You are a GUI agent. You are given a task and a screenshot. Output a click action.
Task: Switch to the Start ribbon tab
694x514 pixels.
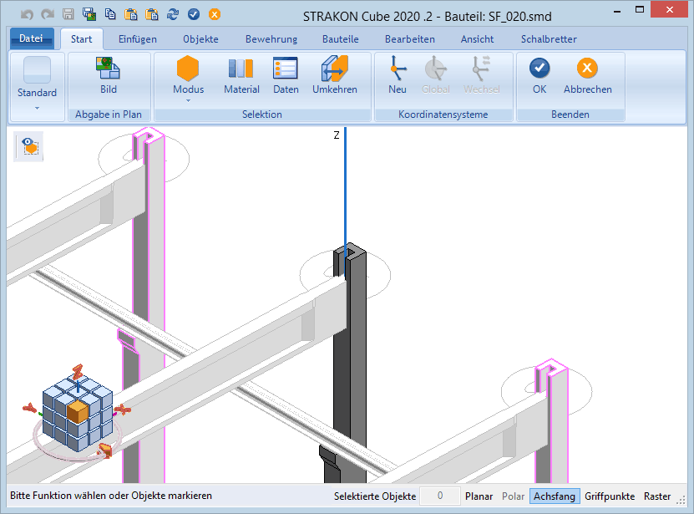click(82, 39)
